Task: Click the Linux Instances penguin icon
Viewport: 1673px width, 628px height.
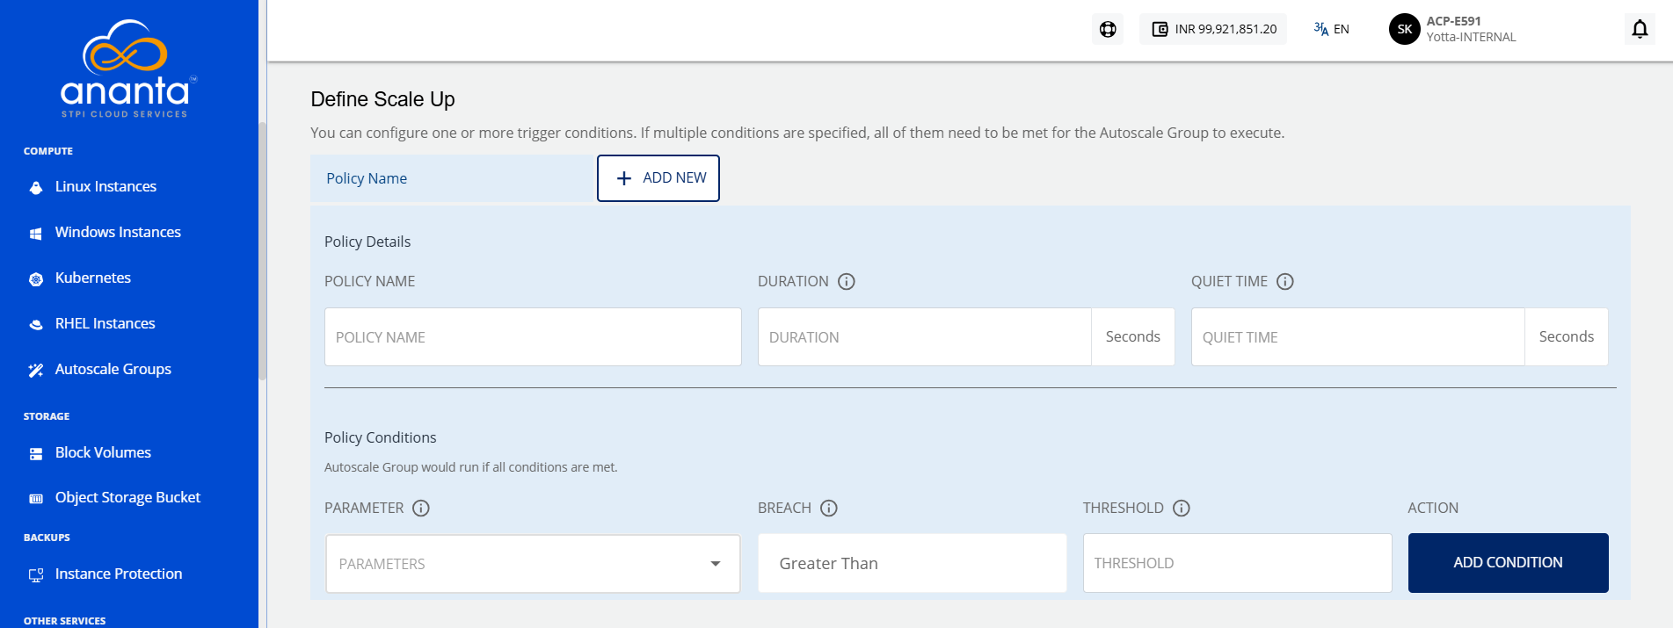Action: 36,187
